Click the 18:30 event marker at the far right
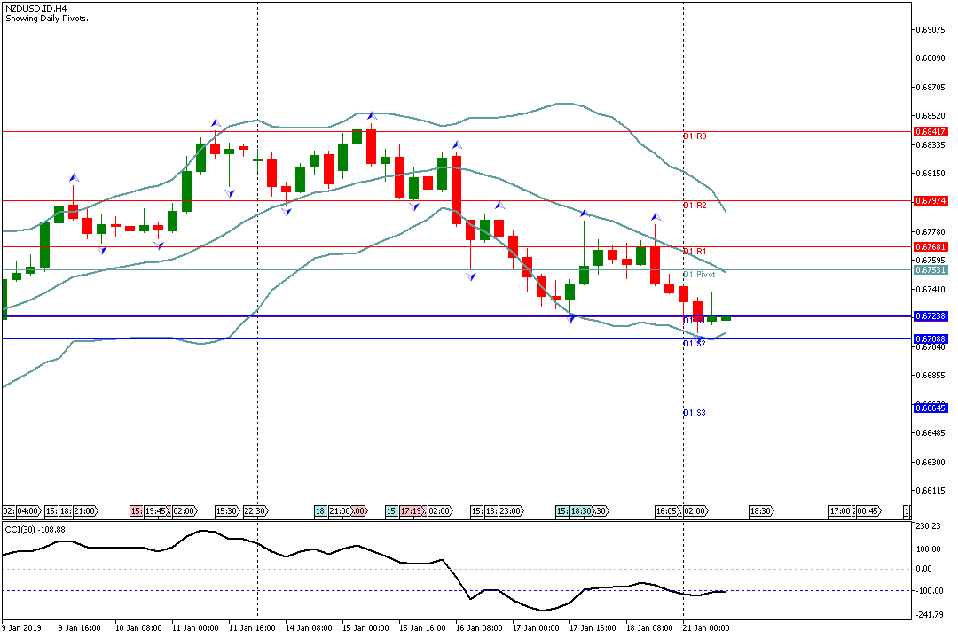 click(x=759, y=511)
